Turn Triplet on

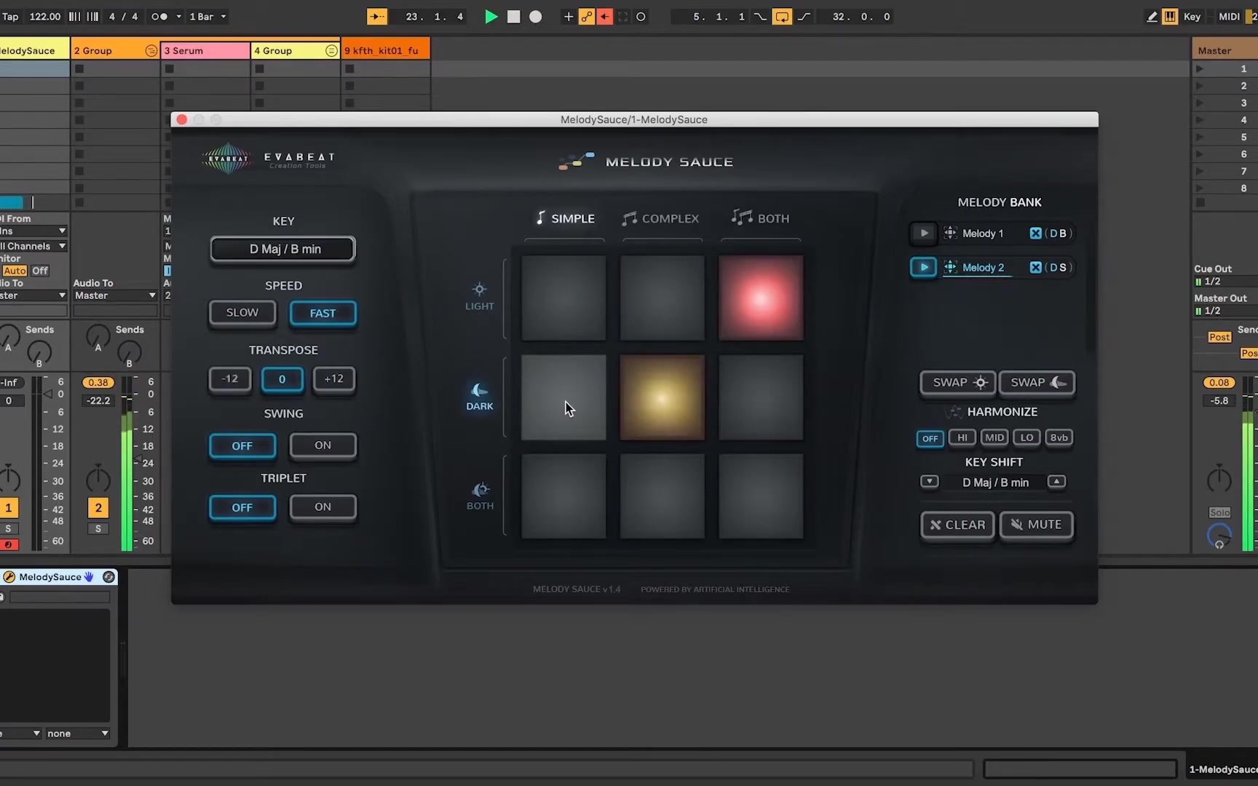click(x=323, y=507)
